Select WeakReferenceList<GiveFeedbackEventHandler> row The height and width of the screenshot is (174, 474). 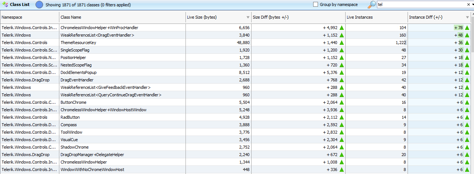click(x=235, y=87)
